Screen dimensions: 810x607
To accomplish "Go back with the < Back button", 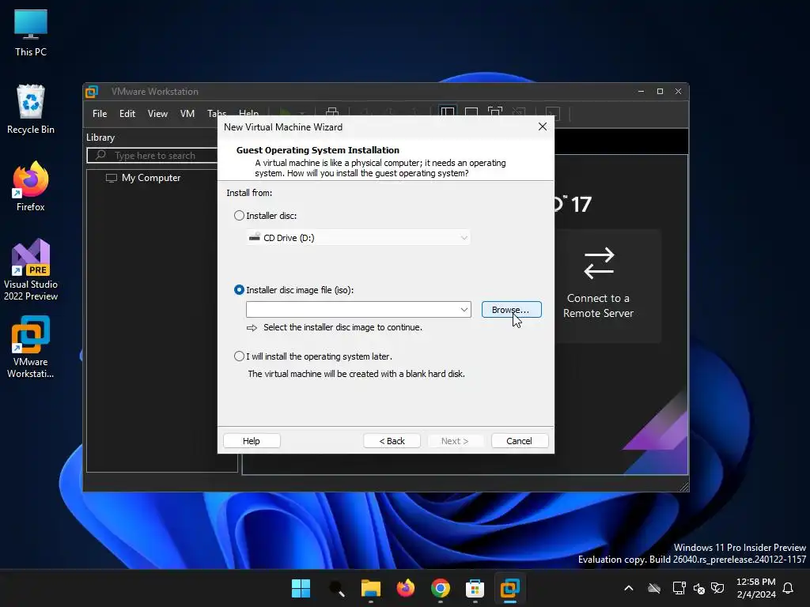I will [392, 441].
